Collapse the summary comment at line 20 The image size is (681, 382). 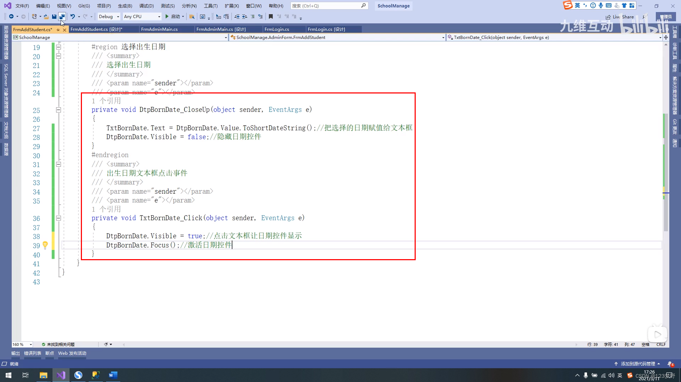point(59,56)
